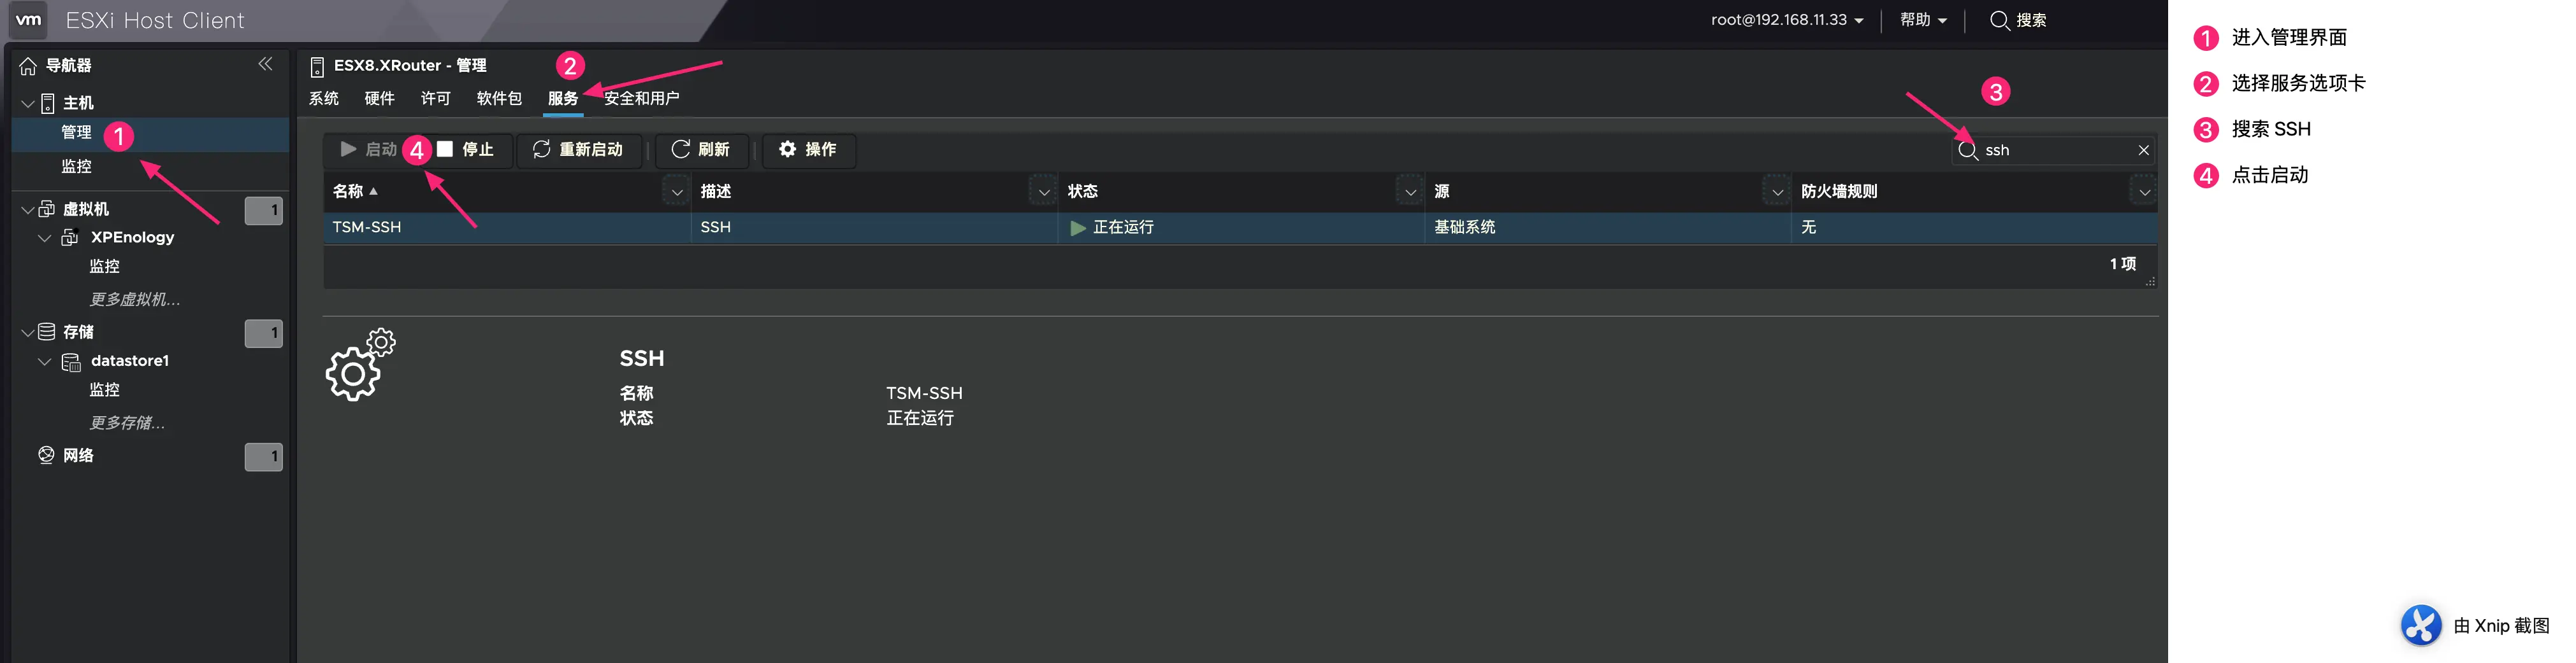Stop the selected SSH service
This screenshot has height=663, width=2576.
point(466,149)
